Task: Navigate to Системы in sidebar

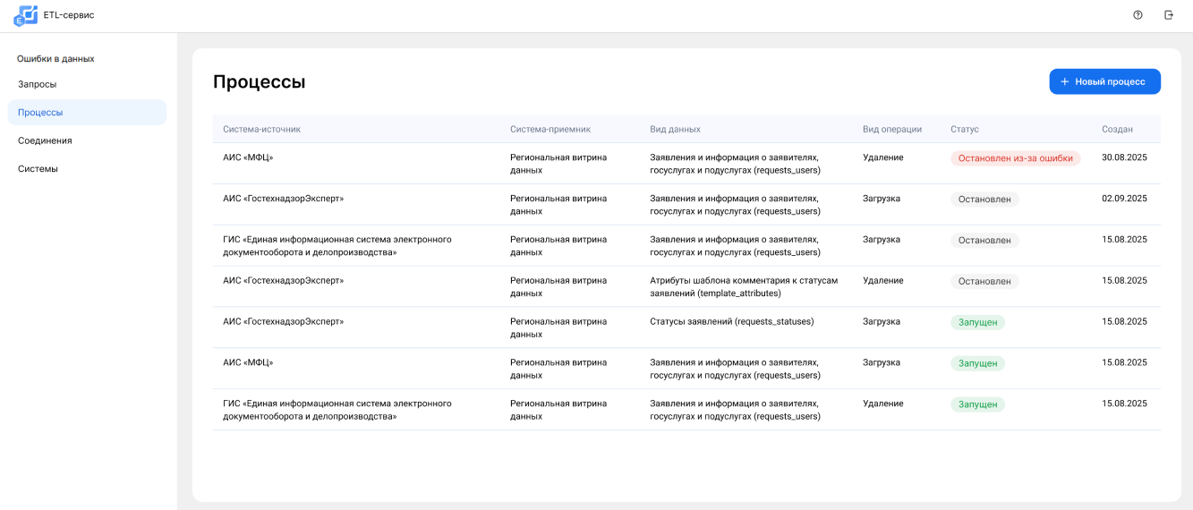Action: [x=38, y=169]
